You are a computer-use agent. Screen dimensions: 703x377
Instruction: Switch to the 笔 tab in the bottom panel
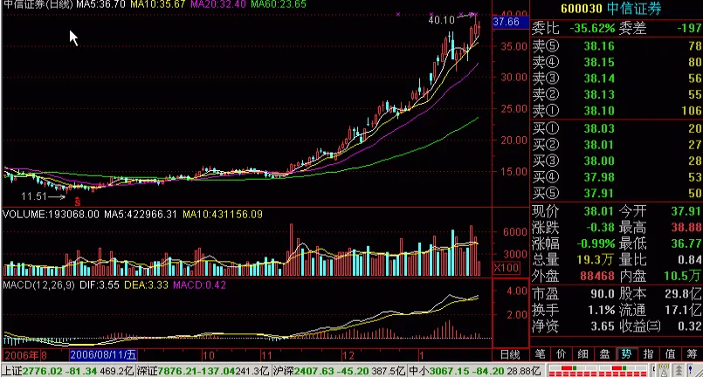click(540, 354)
